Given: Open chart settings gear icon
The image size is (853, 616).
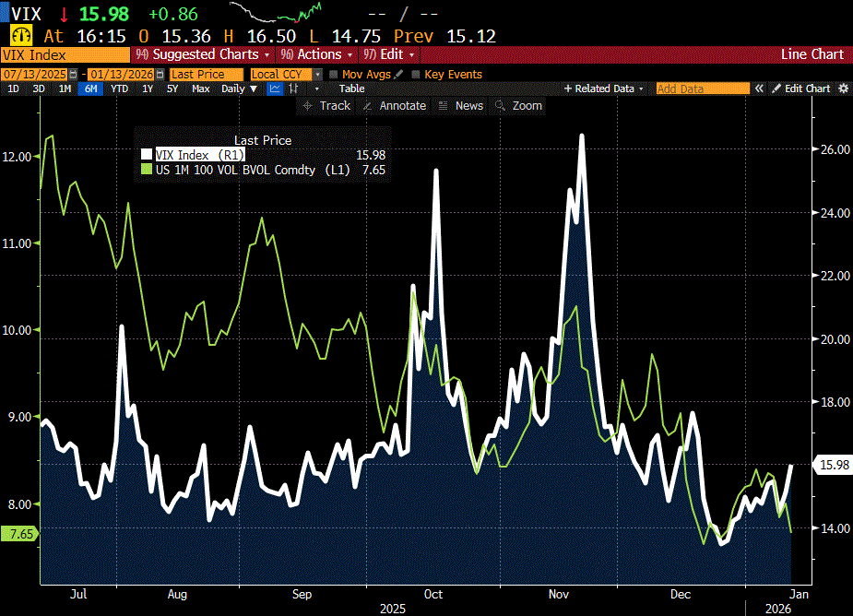Looking at the screenshot, I should pyautogui.click(x=843, y=89).
